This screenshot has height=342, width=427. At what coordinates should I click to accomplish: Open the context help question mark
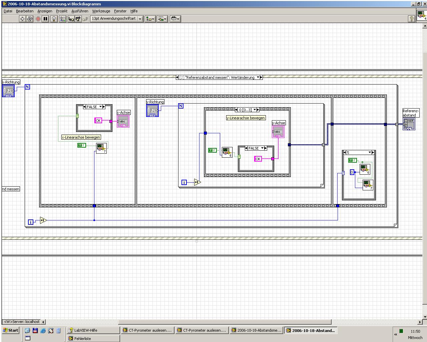[412, 19]
